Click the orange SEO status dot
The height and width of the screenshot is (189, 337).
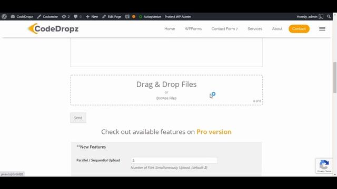(134, 16)
